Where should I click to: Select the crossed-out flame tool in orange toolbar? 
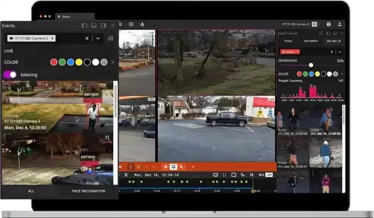point(181,167)
